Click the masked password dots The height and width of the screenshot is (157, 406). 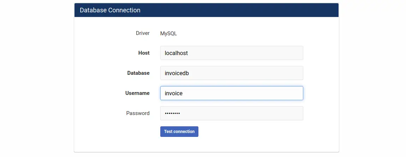[172, 114]
